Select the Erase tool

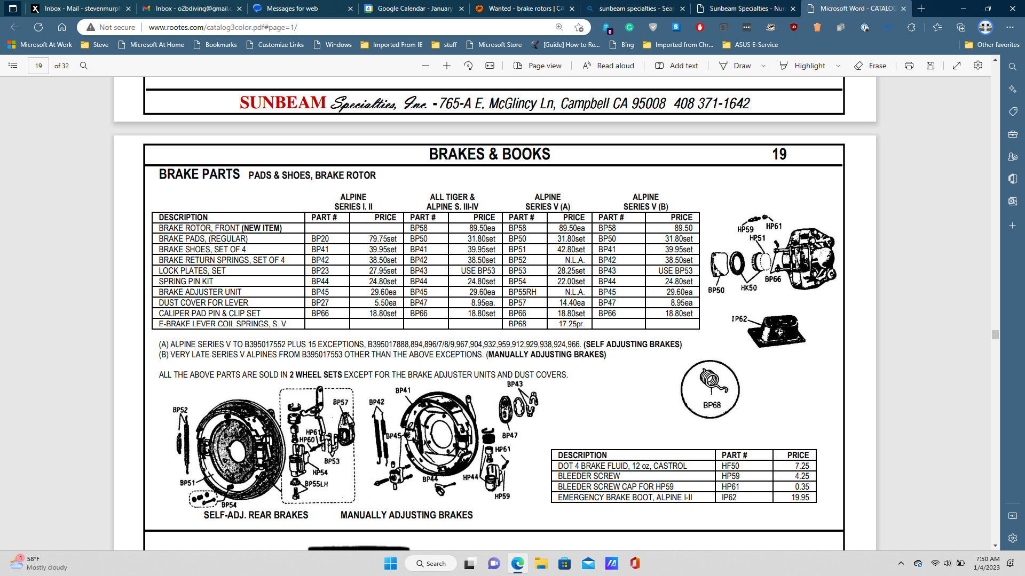tap(870, 66)
